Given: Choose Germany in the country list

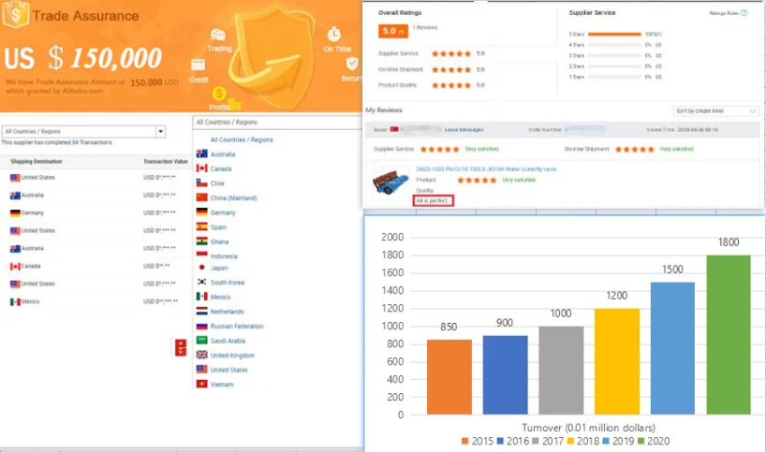Looking at the screenshot, I should (x=223, y=212).
